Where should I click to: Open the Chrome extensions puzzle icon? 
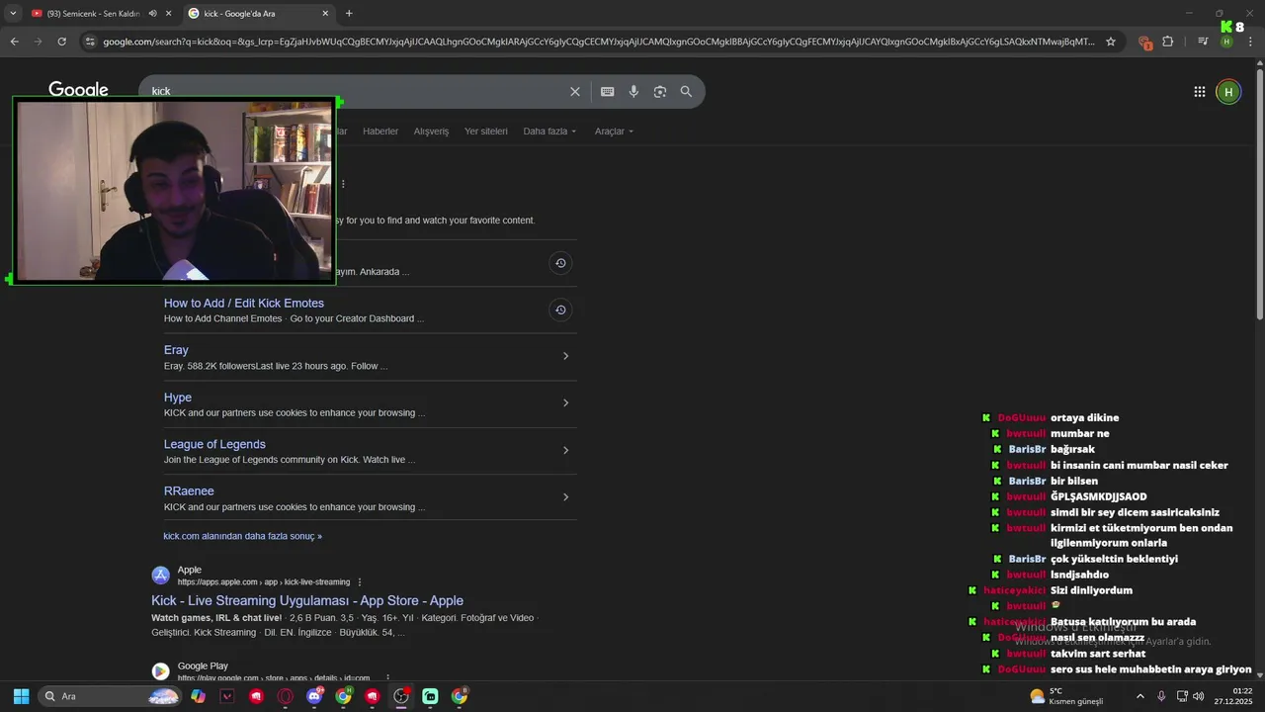(x=1168, y=42)
